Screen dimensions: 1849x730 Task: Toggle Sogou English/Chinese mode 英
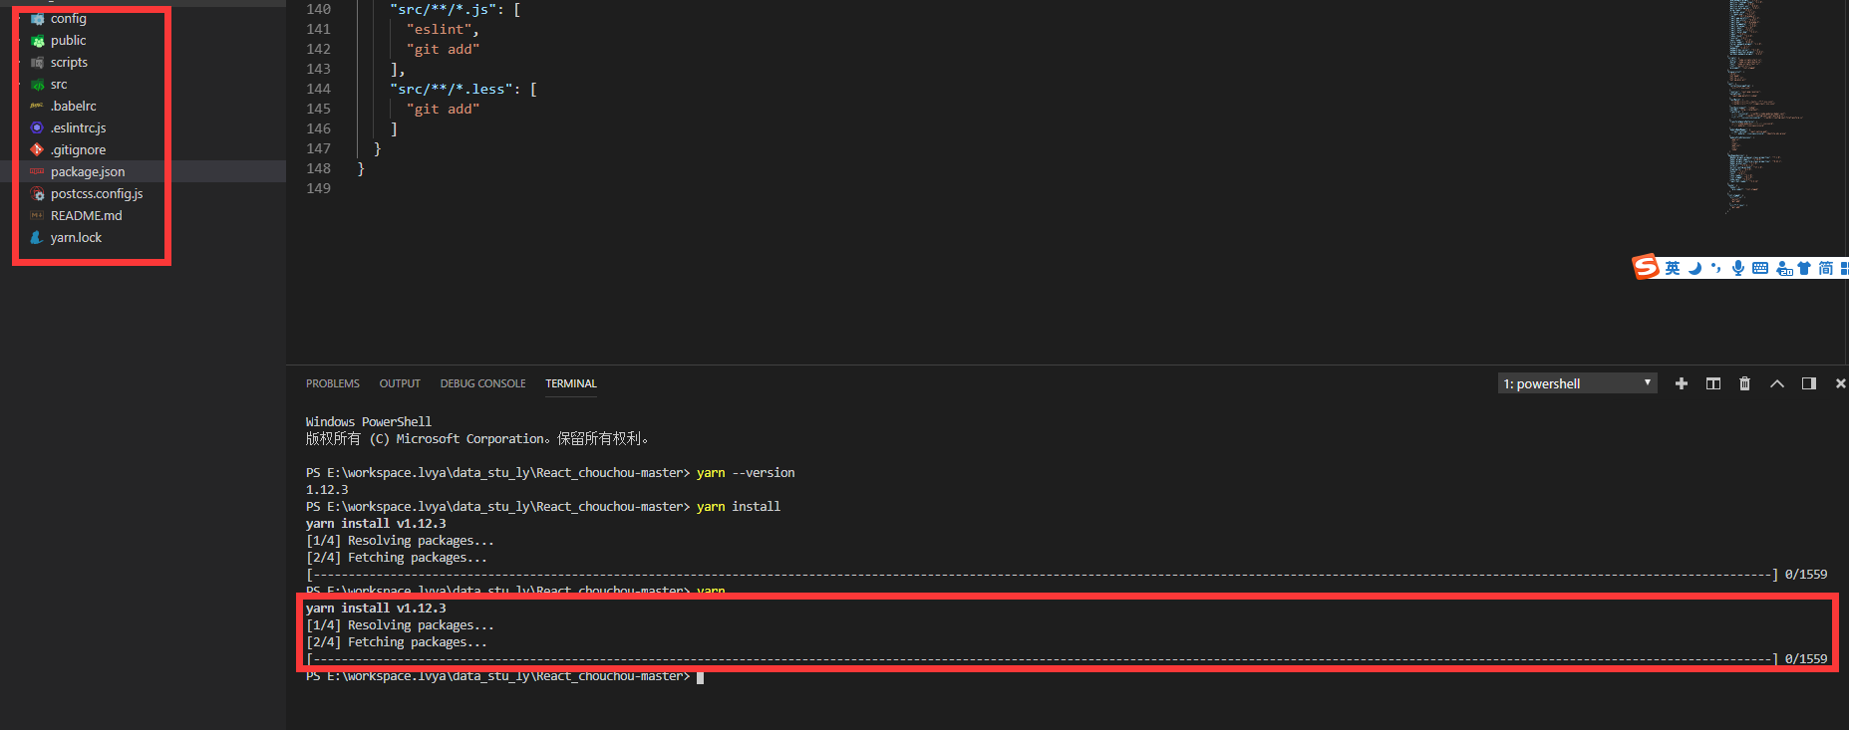(1673, 268)
